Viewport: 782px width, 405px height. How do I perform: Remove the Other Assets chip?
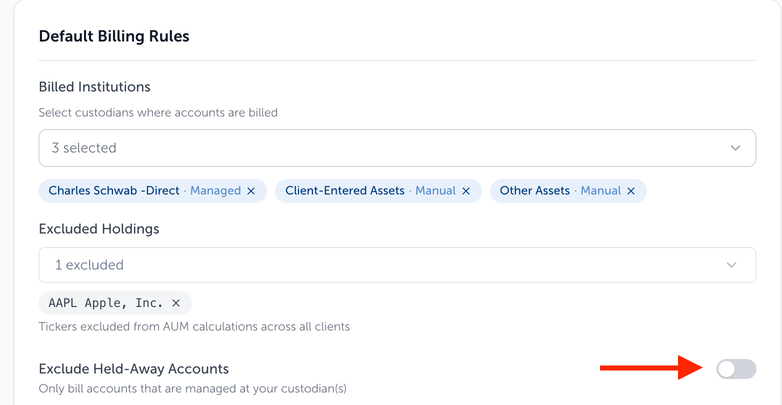[631, 191]
